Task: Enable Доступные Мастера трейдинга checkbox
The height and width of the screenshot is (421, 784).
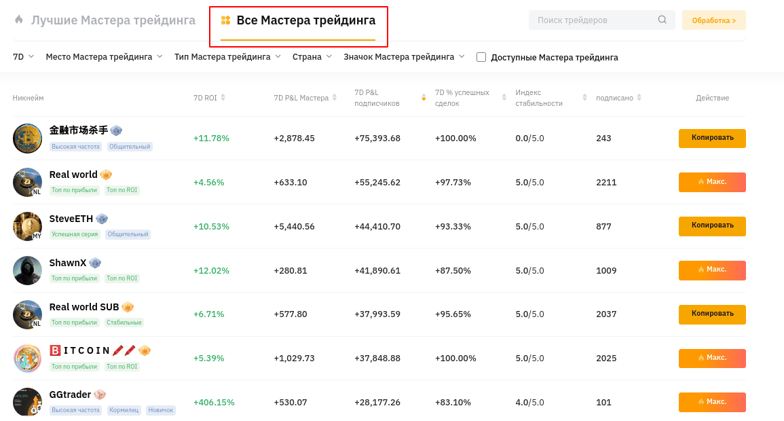Action: [x=481, y=57]
